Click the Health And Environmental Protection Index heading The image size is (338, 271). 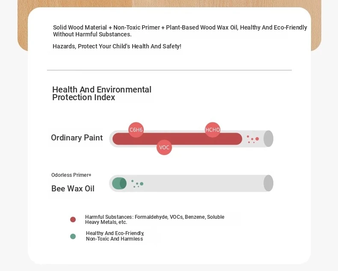(x=102, y=93)
